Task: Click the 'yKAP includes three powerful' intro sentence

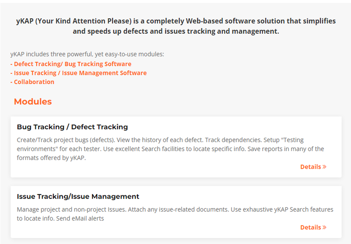Action: (x=87, y=54)
